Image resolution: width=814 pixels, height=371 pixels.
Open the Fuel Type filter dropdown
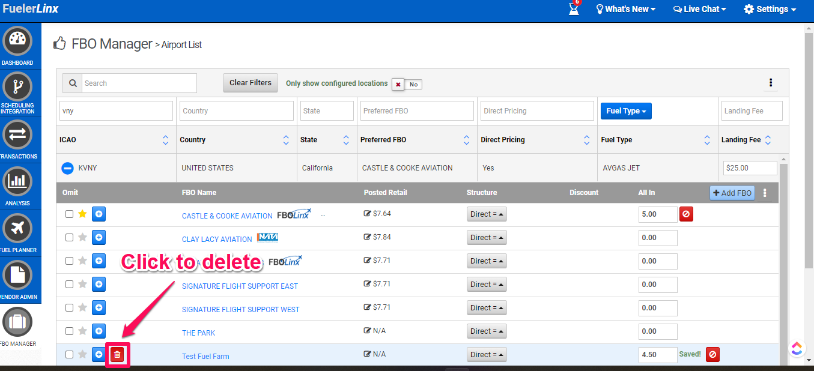(x=626, y=111)
